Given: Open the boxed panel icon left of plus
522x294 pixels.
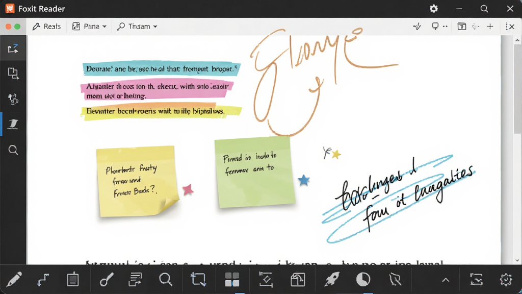Looking at the screenshot, I should [x=462, y=27].
